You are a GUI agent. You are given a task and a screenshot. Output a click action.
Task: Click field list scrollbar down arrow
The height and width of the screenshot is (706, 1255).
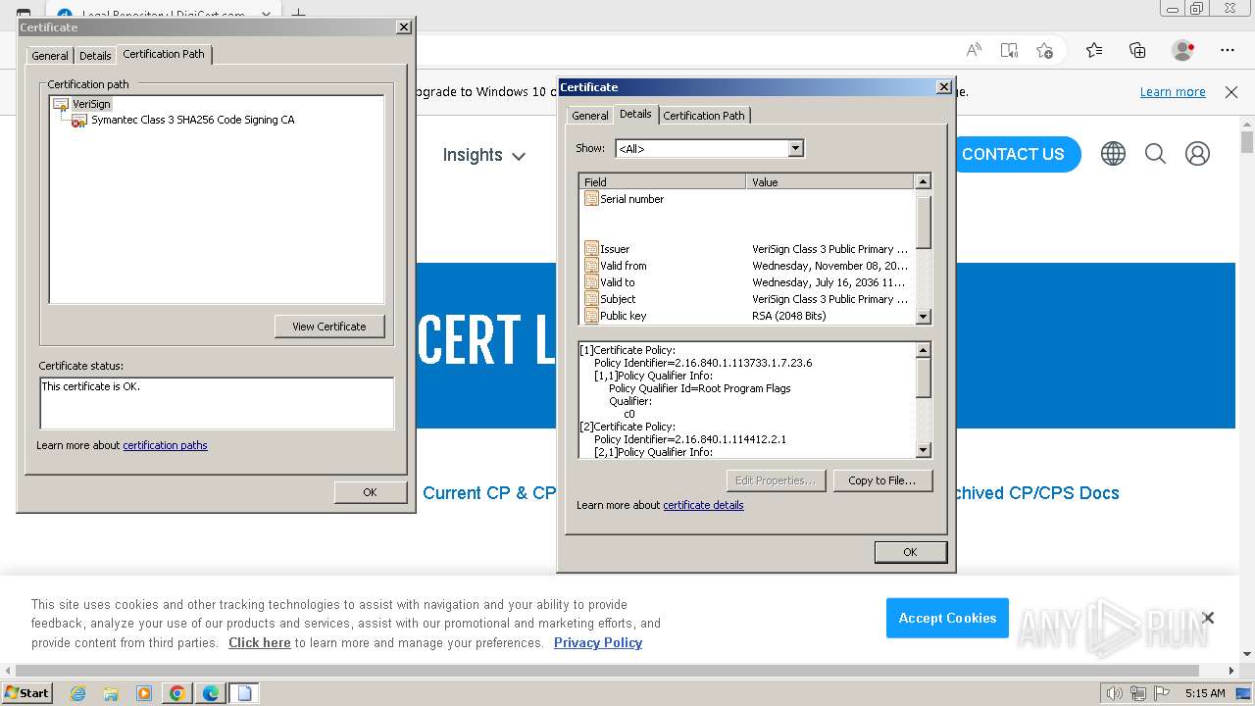[x=923, y=317]
